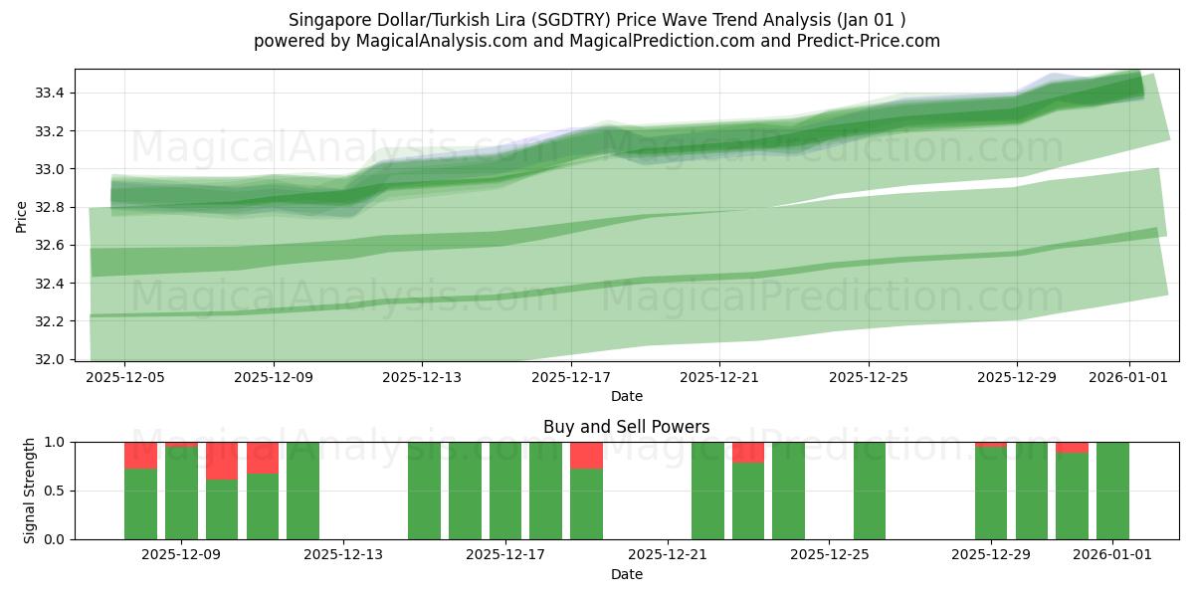Click the green buy bar for Dec 26
This screenshot has height=597, width=1194.
[870, 491]
